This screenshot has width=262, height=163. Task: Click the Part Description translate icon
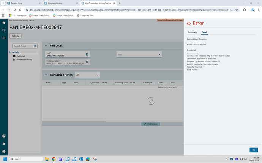point(87,62)
